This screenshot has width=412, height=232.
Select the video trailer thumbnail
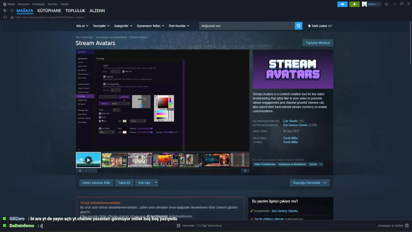pos(88,160)
